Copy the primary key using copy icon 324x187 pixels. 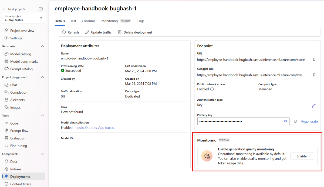click(x=296, y=122)
